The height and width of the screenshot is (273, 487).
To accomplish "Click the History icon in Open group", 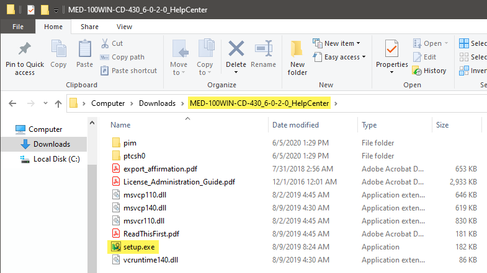I will (x=418, y=71).
